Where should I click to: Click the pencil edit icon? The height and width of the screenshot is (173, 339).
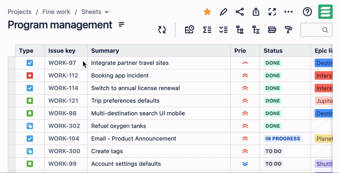tap(223, 12)
